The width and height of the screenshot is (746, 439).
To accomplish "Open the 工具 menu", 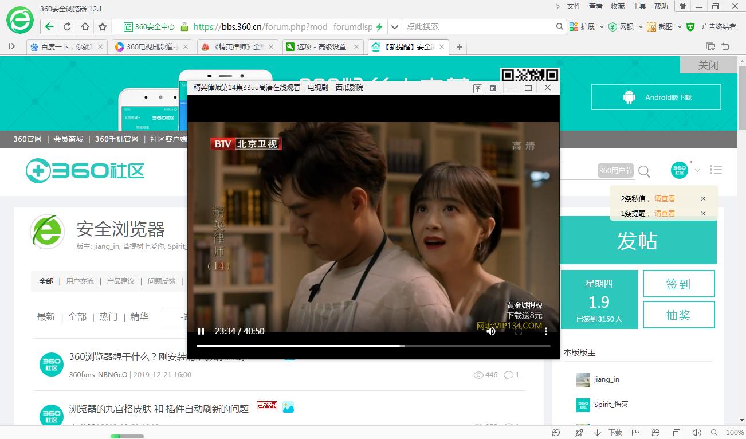I will tap(639, 6).
